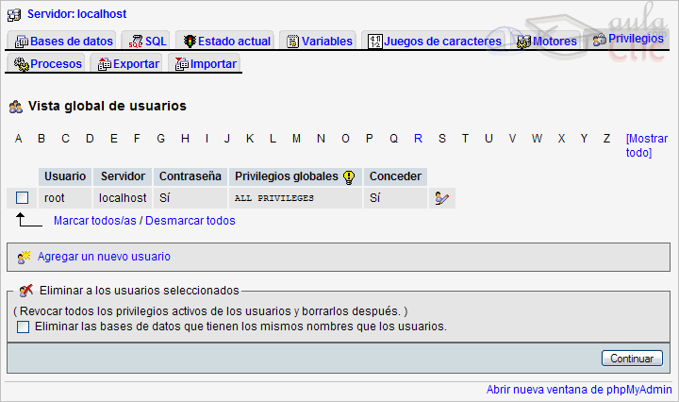Click letter S in the alphabet filter
Viewport: 679px width, 402px height.
click(x=441, y=139)
